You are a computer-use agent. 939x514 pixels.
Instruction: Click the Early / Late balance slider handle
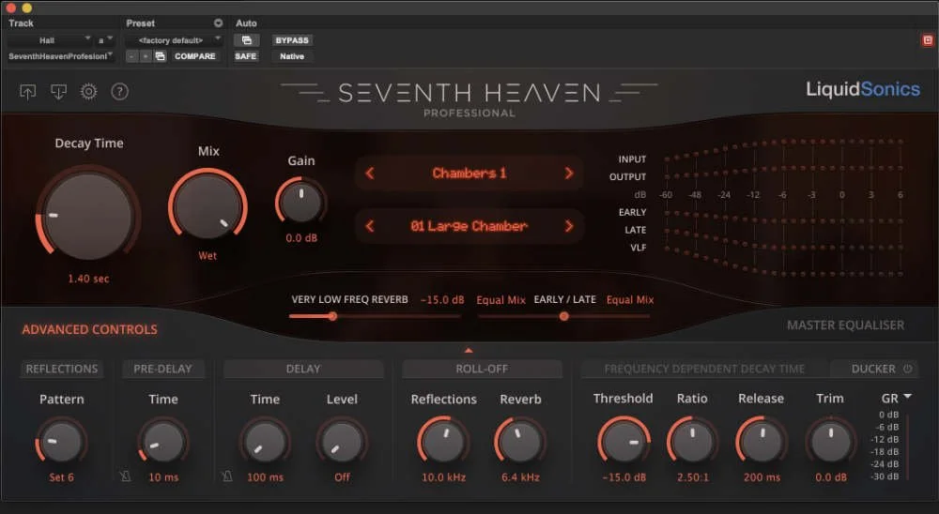[563, 316]
